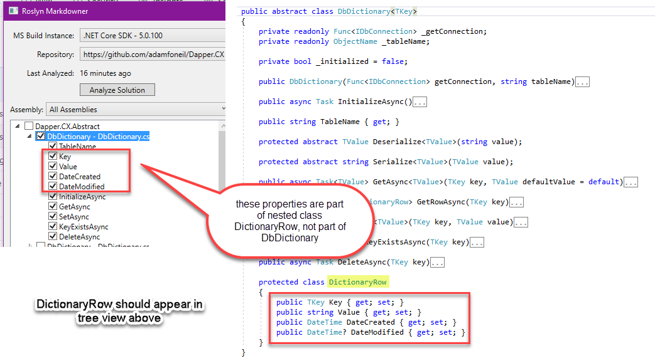
Task: Check the Dapper.CX.Abstract checkbox
Action: (28, 126)
